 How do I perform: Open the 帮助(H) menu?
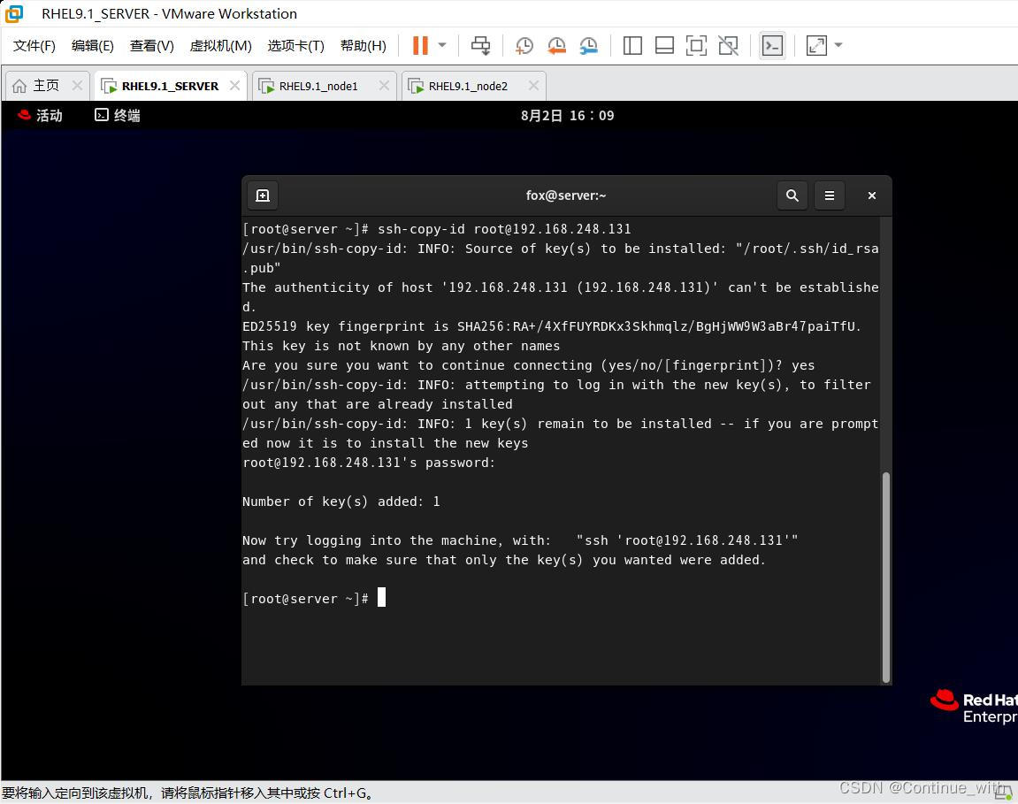(364, 45)
